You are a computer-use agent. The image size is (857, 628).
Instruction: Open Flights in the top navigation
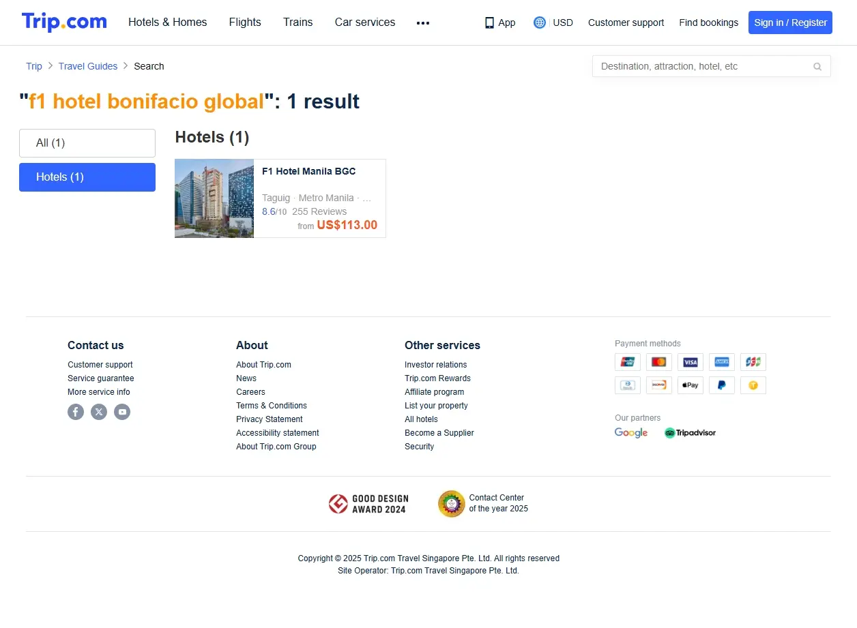point(245,23)
